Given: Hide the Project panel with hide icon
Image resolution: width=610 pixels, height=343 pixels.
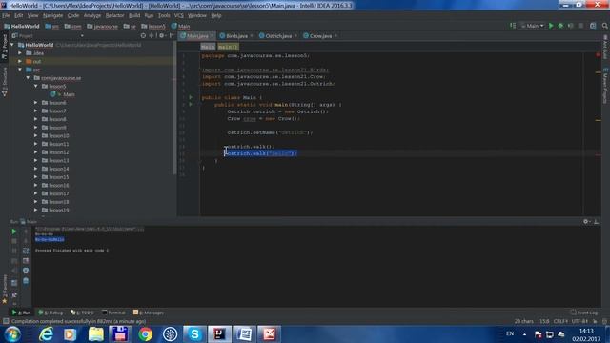Looking at the screenshot, I should [x=172, y=36].
